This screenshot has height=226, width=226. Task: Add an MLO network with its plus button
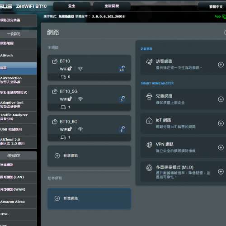(x=221, y=172)
